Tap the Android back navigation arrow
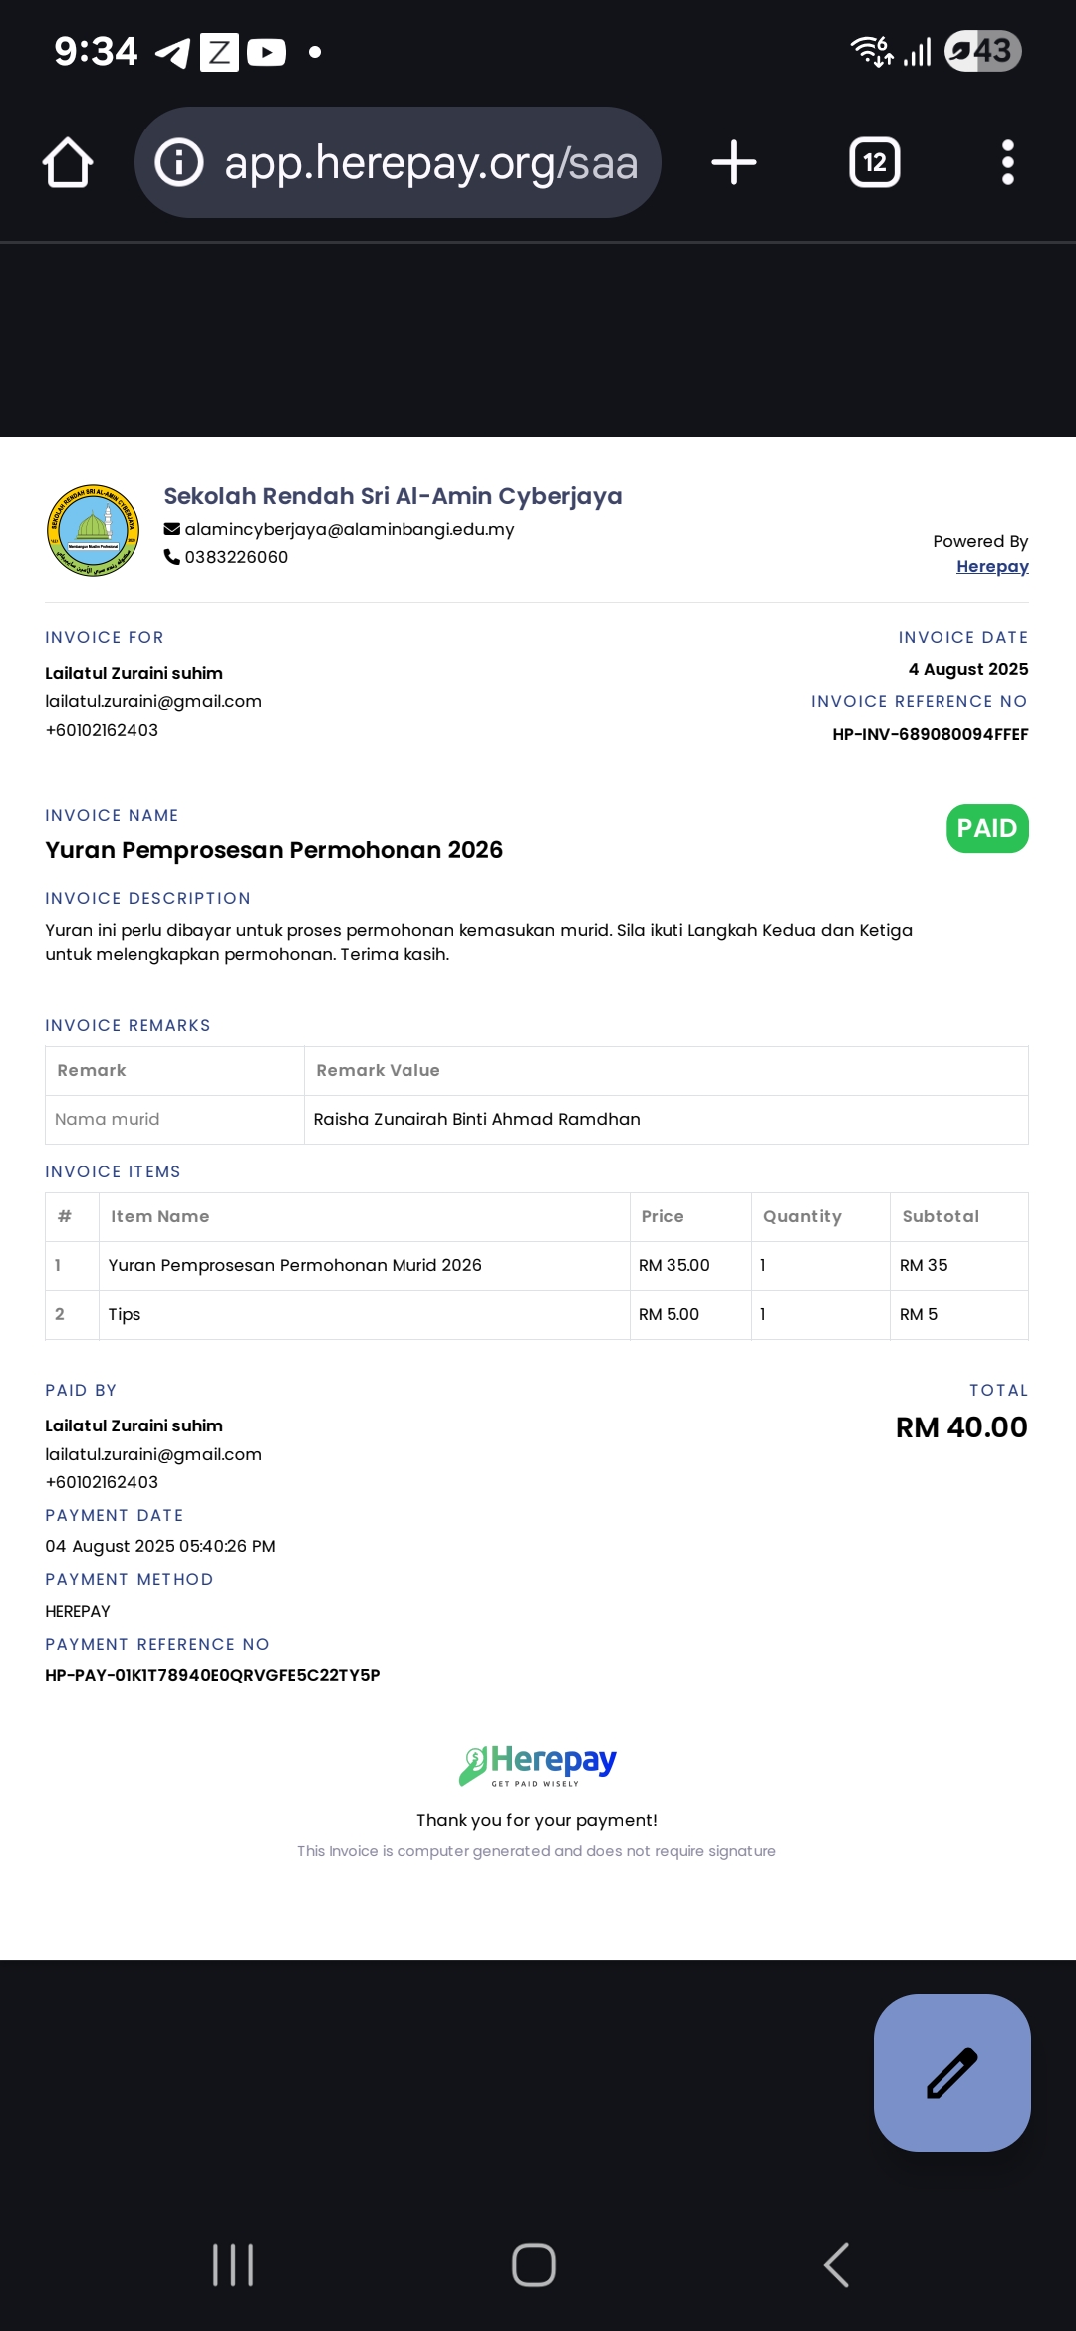 pyautogui.click(x=837, y=2265)
